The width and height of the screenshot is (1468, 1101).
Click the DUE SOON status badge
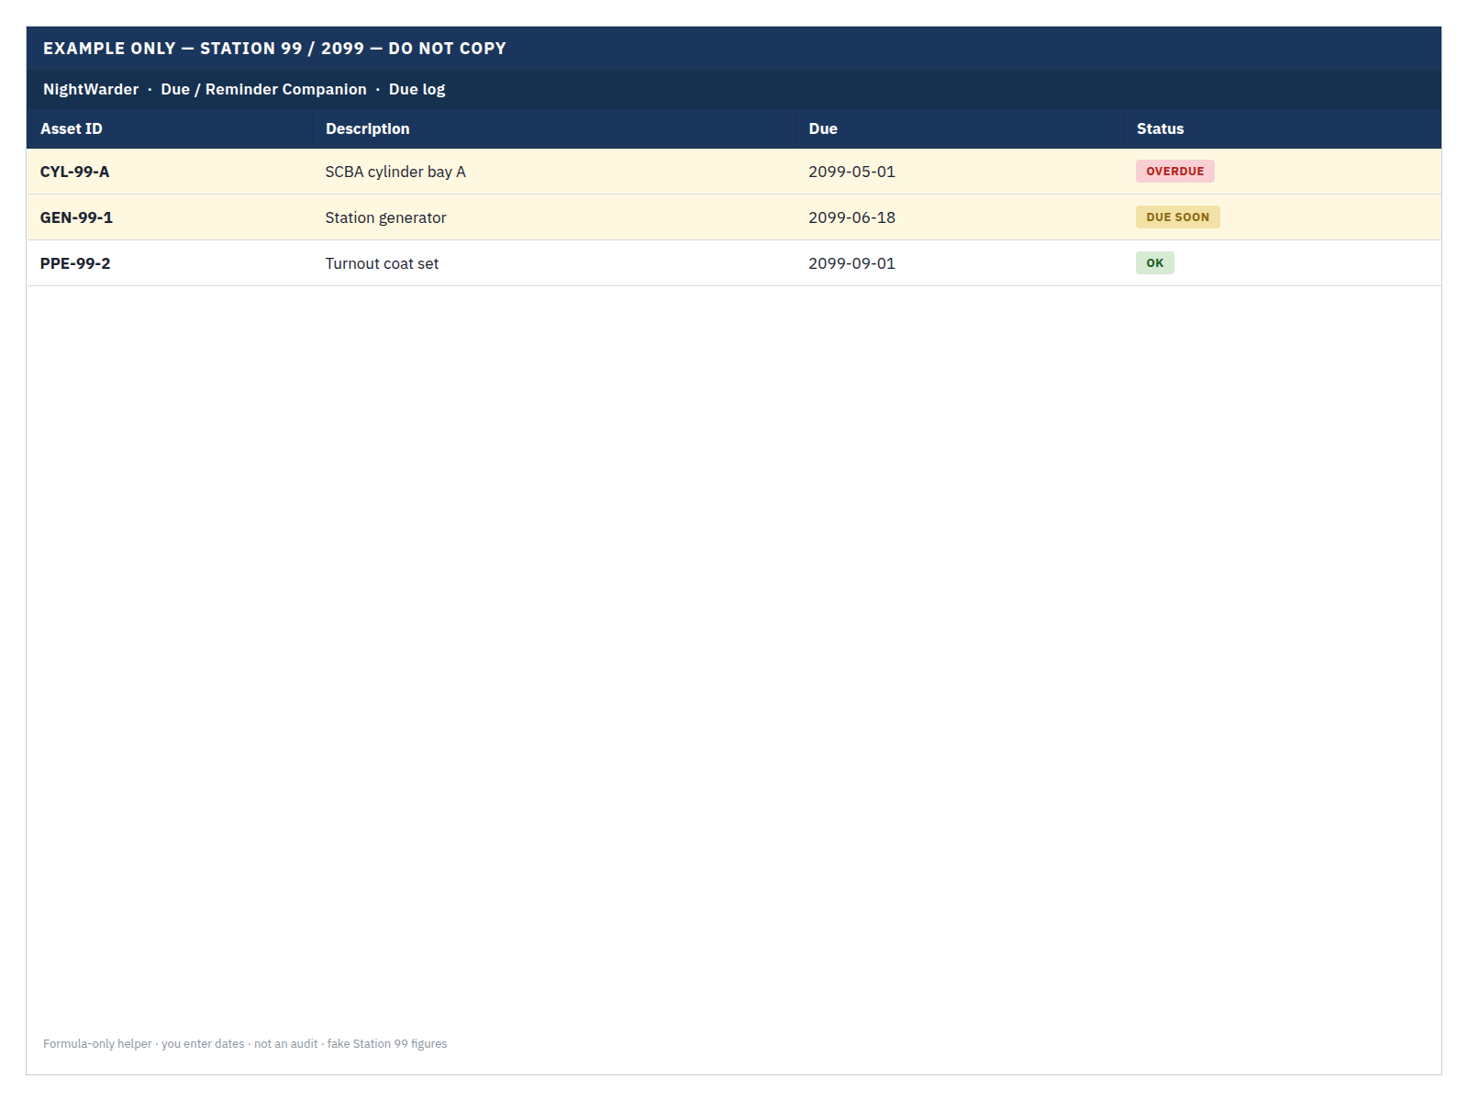click(1178, 217)
